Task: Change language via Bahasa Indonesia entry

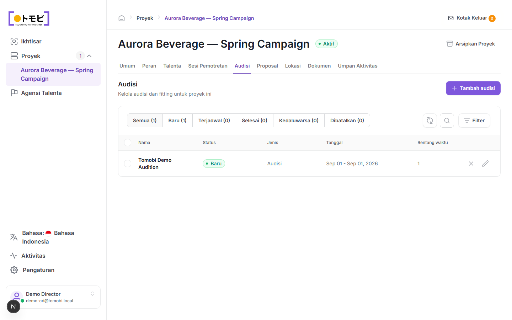Action: pyautogui.click(x=53, y=237)
